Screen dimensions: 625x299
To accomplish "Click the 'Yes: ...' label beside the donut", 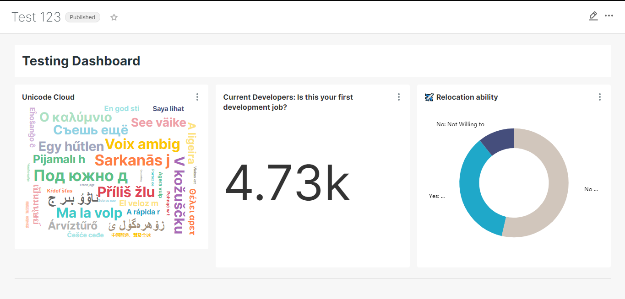I will point(436,195).
